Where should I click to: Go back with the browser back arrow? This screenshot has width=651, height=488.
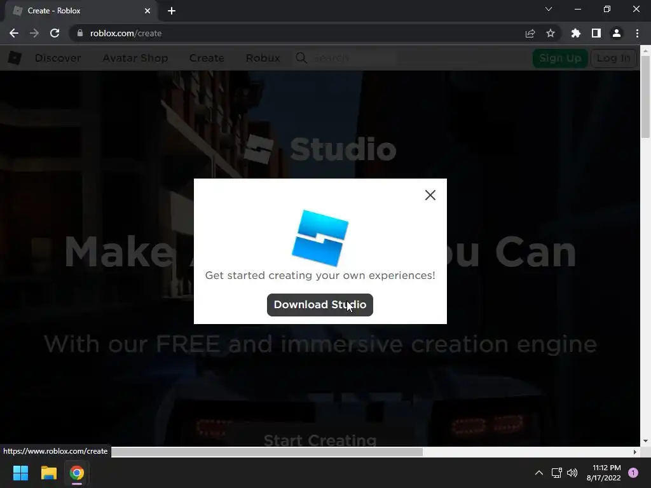pos(14,33)
